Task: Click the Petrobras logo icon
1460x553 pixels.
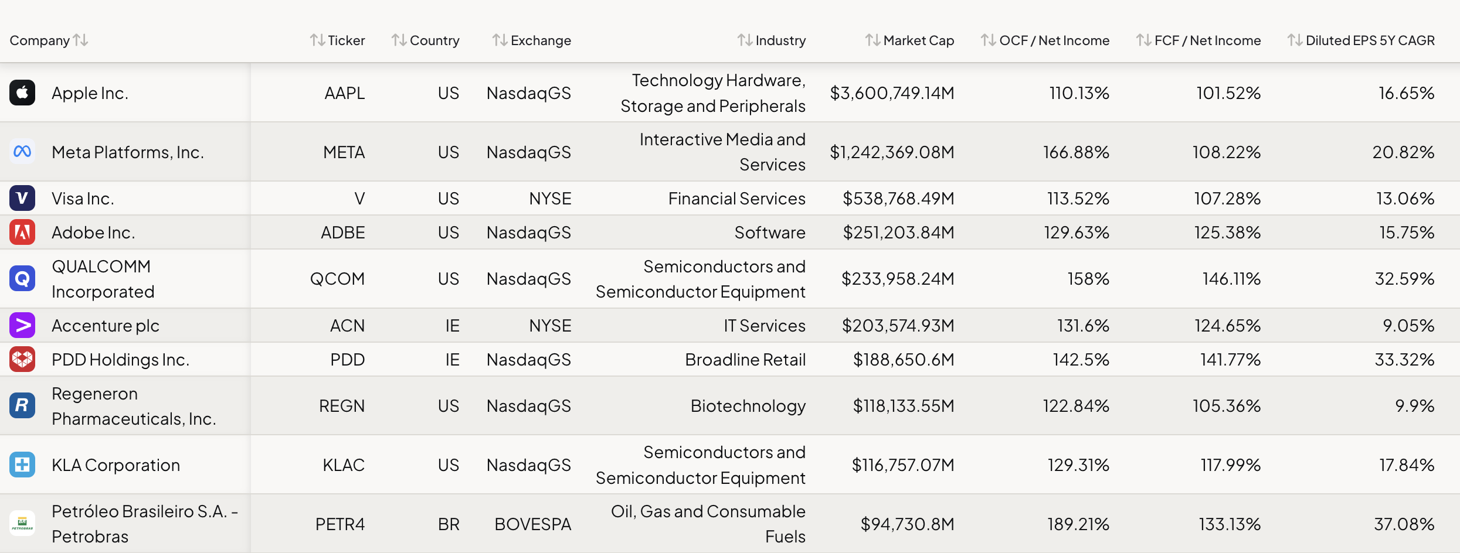Action: pos(22,523)
